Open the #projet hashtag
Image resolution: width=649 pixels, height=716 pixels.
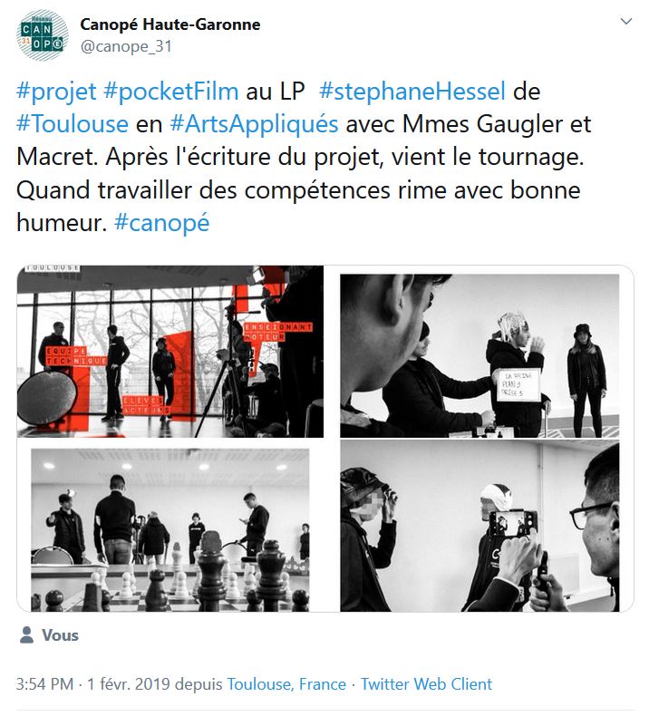[x=56, y=91]
